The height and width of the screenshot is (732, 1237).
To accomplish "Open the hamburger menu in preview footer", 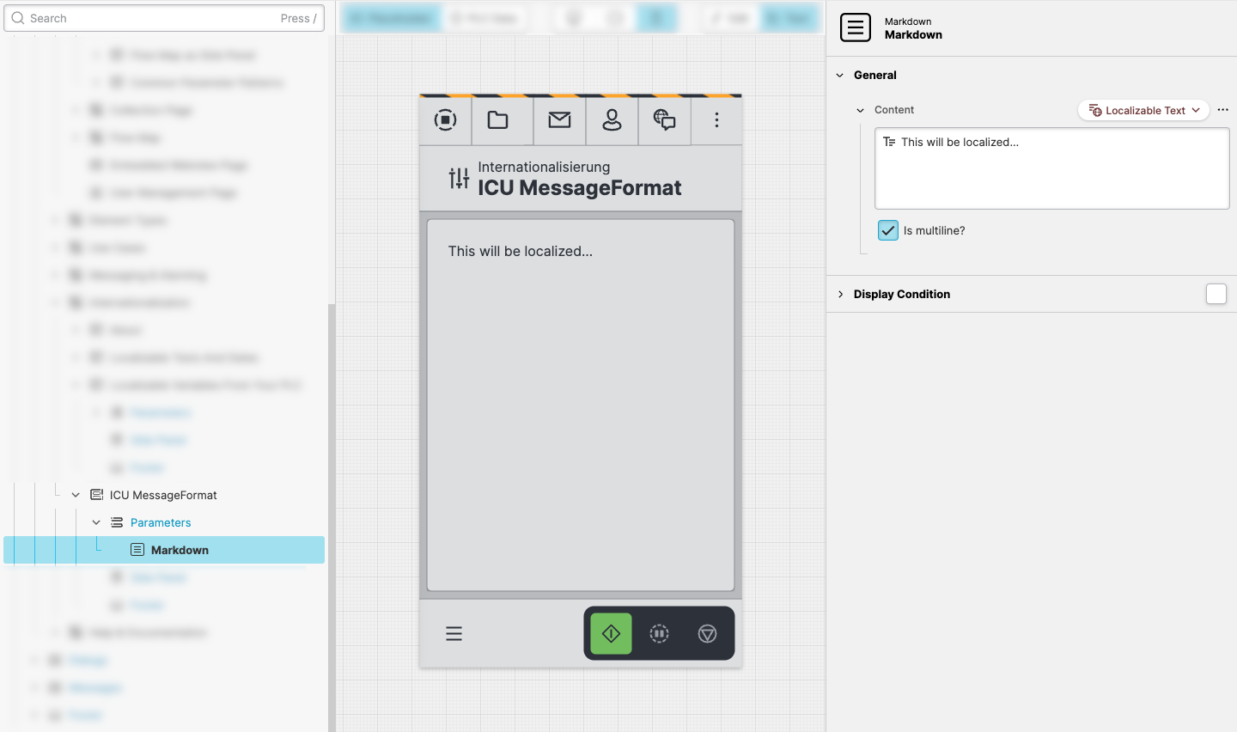I will [454, 634].
